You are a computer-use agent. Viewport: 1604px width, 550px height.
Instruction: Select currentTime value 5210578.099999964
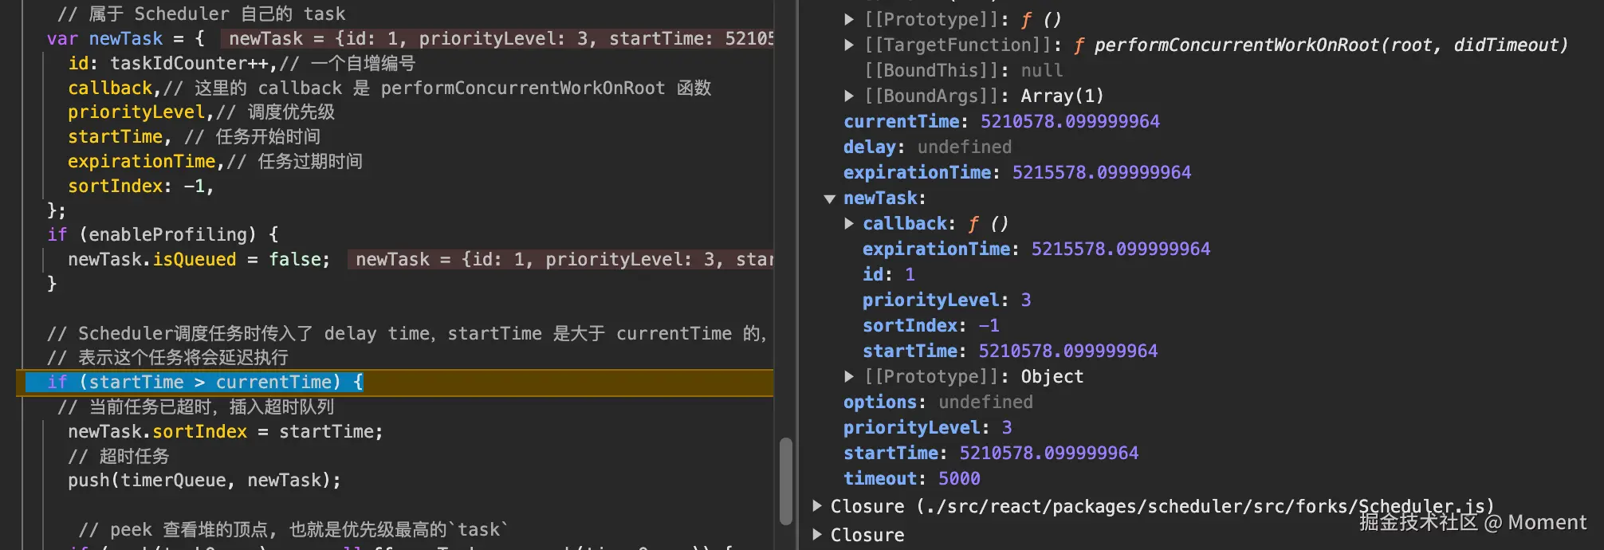coord(1070,122)
